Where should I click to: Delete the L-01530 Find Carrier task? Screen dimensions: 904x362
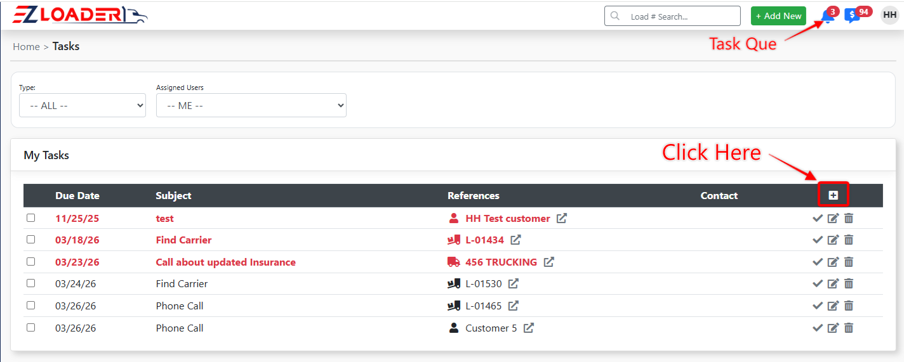click(849, 284)
